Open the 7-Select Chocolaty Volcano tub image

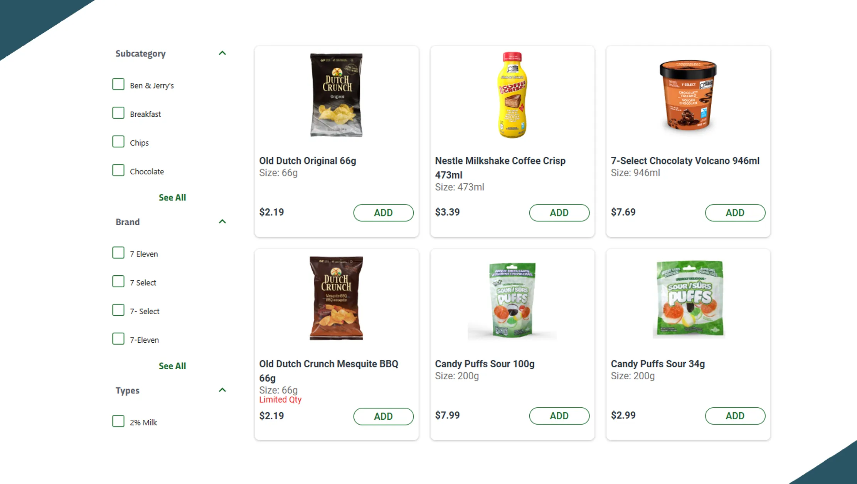pyautogui.click(x=688, y=95)
